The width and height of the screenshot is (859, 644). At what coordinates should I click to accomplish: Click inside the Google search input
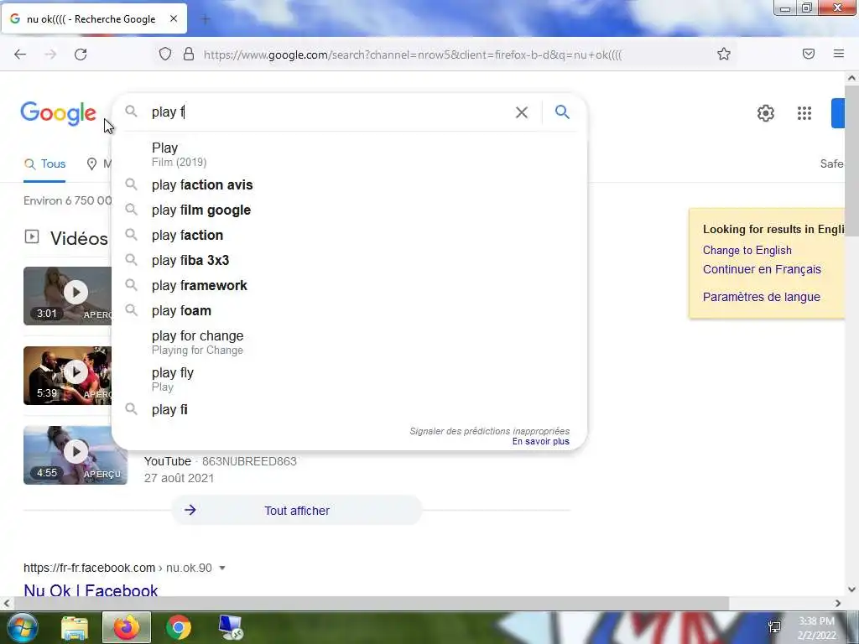[x=329, y=112]
